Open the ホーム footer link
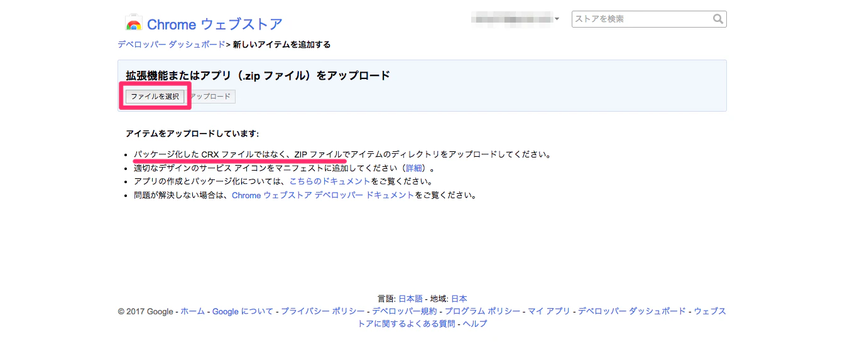The image size is (845, 357). [x=193, y=311]
